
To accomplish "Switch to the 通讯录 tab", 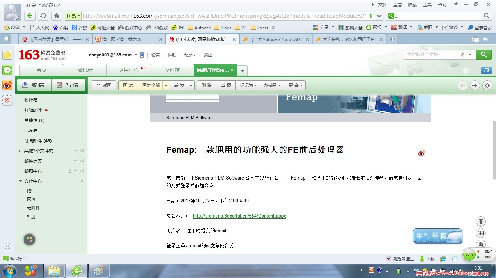I will (85, 70).
